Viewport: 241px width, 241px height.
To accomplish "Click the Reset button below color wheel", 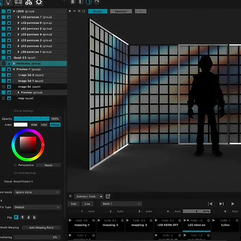I will point(48,165).
